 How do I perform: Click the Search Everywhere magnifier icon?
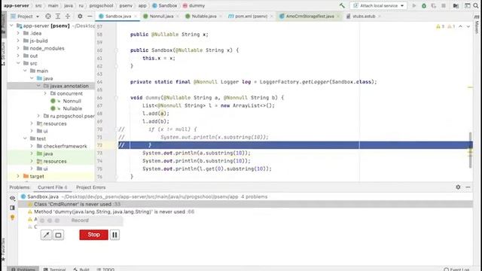click(476, 5)
